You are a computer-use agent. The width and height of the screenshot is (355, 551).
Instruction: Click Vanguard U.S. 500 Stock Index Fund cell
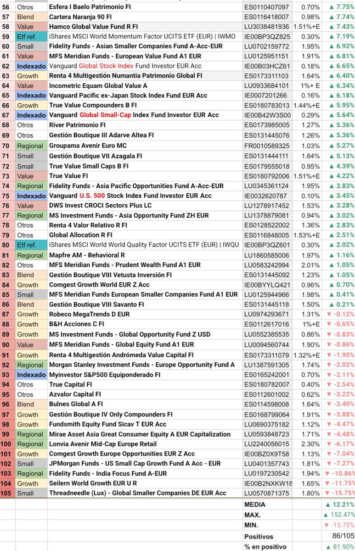pos(130,196)
